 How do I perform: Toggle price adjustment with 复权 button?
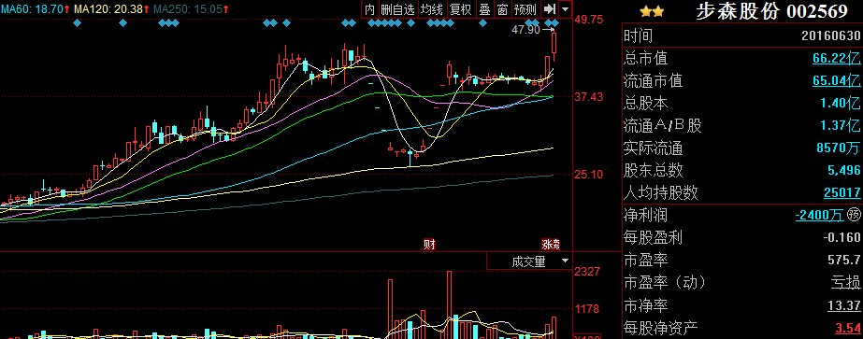461,9
